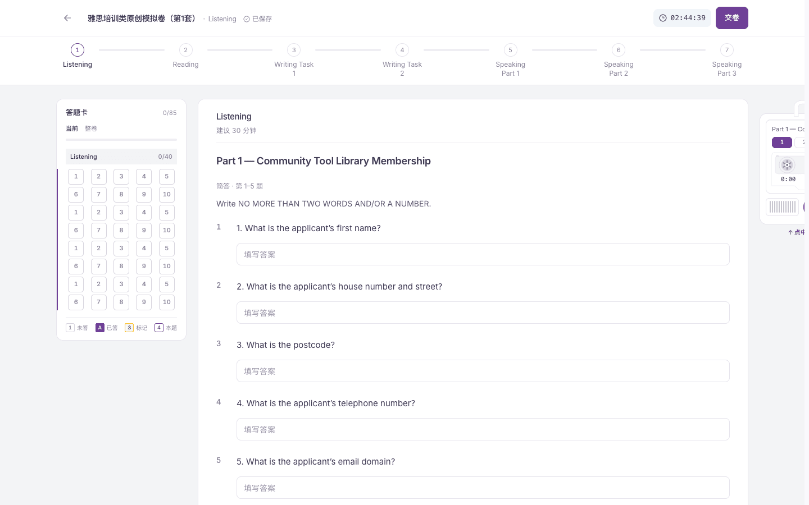Click the Part 1 Community Tool Library heading
The width and height of the screenshot is (809, 505).
[324, 161]
